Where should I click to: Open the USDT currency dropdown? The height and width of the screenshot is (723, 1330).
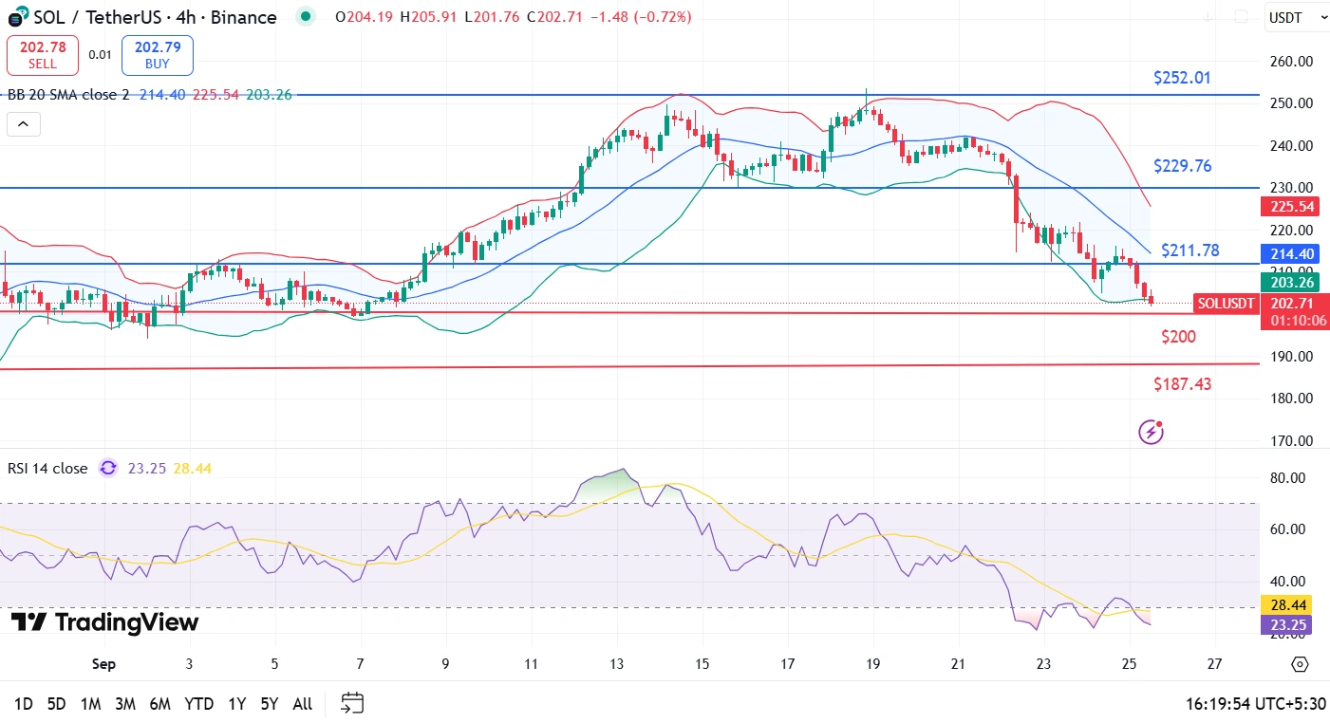coord(1296,17)
